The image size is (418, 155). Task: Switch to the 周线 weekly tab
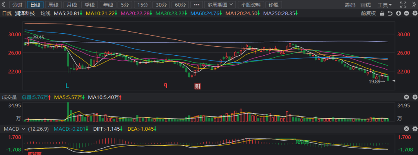tap(53, 5)
